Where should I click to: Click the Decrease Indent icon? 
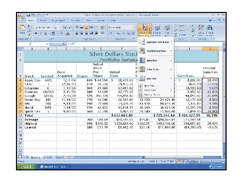92,33
